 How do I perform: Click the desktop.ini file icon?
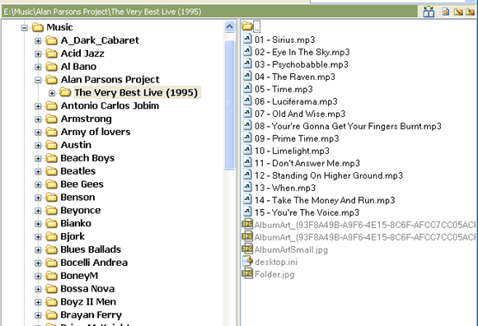click(x=247, y=262)
